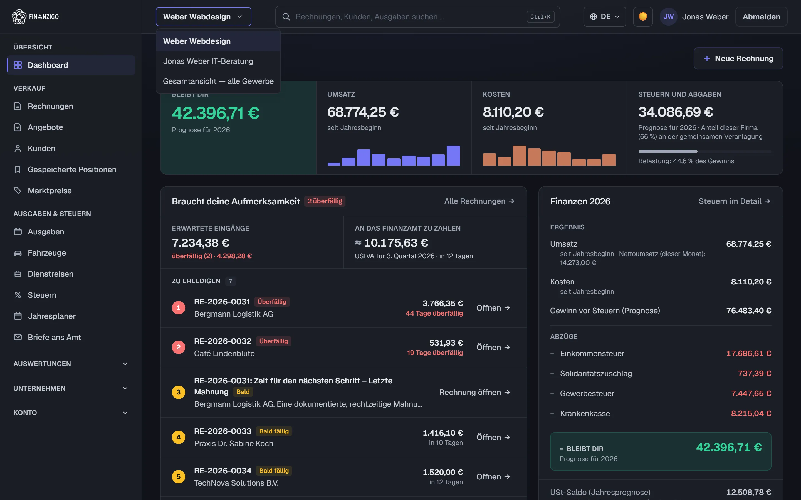This screenshot has height=500, width=801.
Task: Click Öffnen for Praxis Dr. Sabine Koch
Action: pos(493,437)
